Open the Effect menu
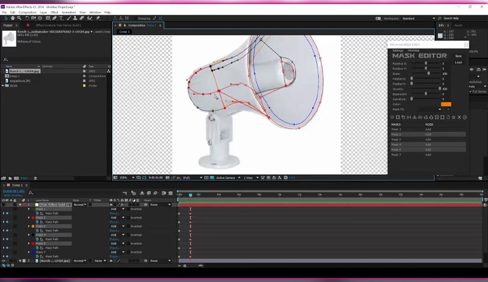488x282 pixels. click(x=54, y=12)
